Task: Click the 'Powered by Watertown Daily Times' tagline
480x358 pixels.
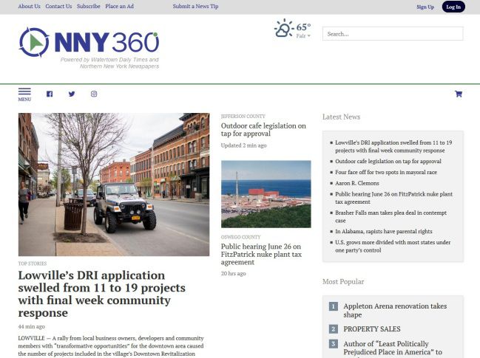Action: (109, 63)
